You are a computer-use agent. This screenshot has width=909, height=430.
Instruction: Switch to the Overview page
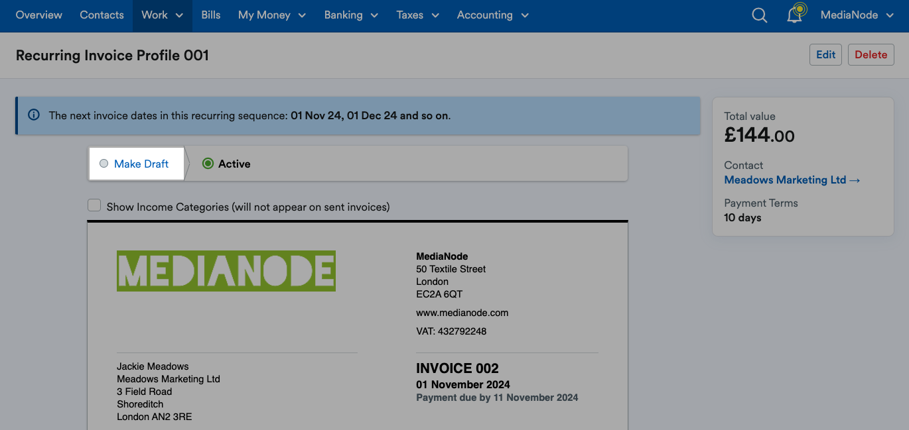pyautogui.click(x=38, y=15)
